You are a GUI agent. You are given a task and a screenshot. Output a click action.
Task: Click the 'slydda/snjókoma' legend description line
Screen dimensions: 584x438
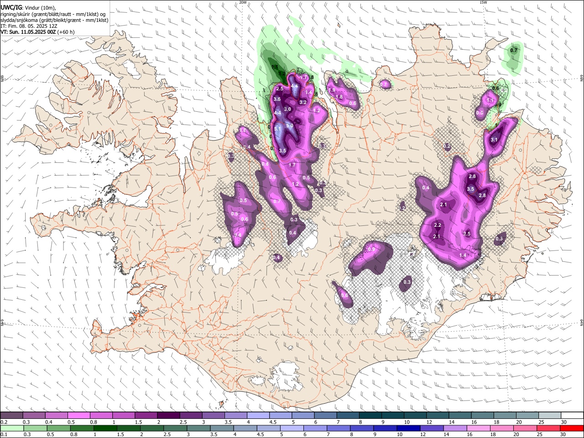tap(54, 20)
